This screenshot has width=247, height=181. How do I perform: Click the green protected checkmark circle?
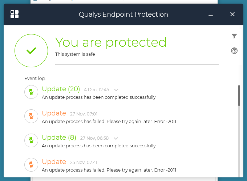click(x=31, y=51)
